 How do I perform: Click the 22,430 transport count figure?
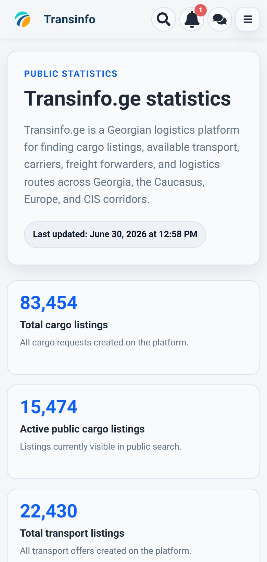49,511
